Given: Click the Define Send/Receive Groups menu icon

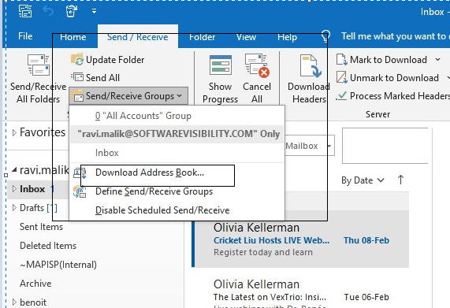Looking at the screenshot, I should (80, 191).
